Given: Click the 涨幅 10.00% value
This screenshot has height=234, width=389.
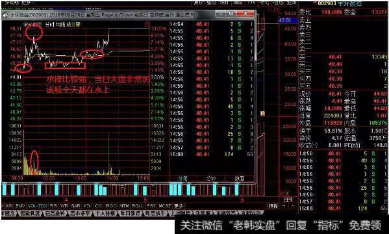Looking at the screenshot, I should coord(333,109).
